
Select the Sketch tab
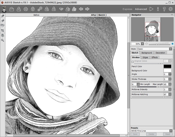(135, 53)
